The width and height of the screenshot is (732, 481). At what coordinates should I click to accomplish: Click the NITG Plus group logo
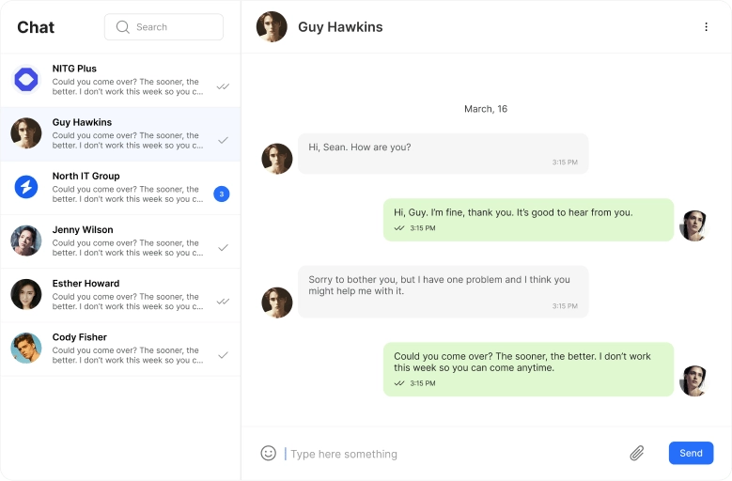(26, 80)
